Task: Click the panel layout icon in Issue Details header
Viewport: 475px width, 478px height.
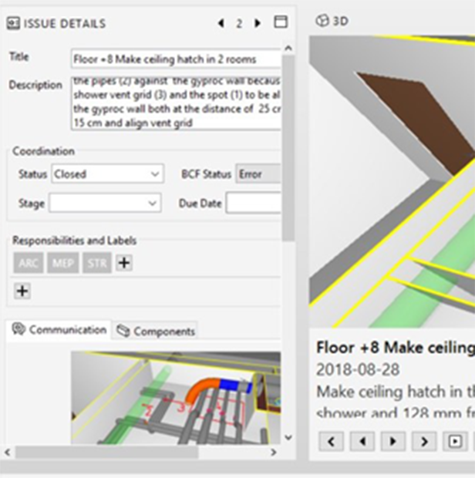Action: (281, 22)
